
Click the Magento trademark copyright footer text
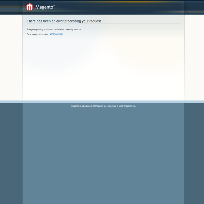103,106
